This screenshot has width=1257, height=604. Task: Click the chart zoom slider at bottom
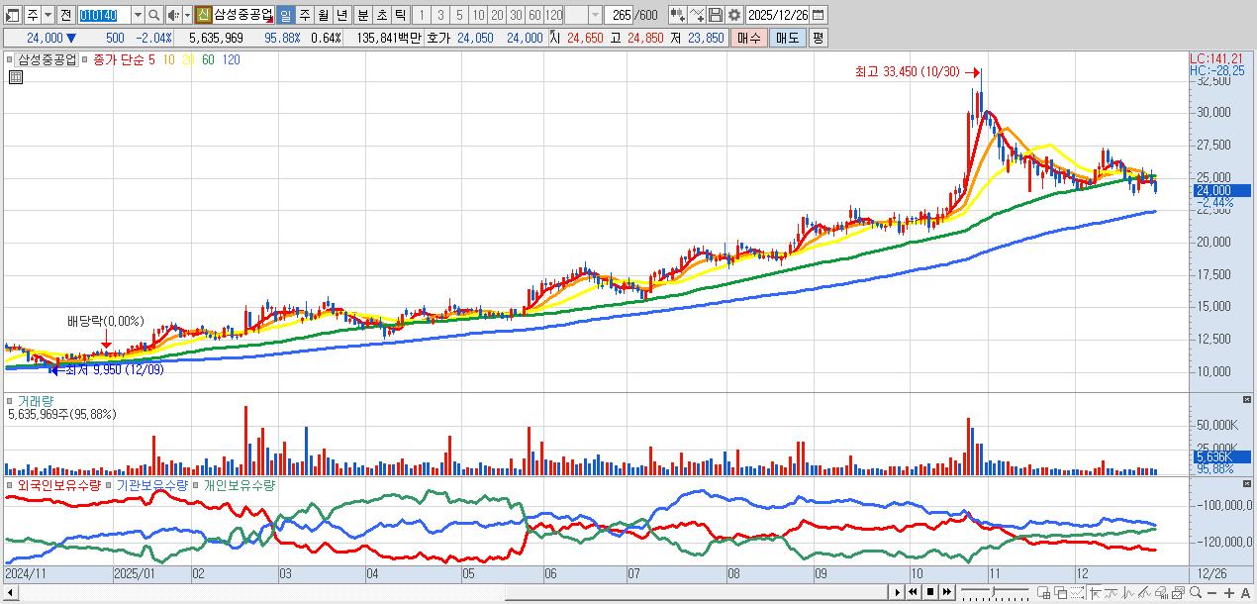(995, 592)
